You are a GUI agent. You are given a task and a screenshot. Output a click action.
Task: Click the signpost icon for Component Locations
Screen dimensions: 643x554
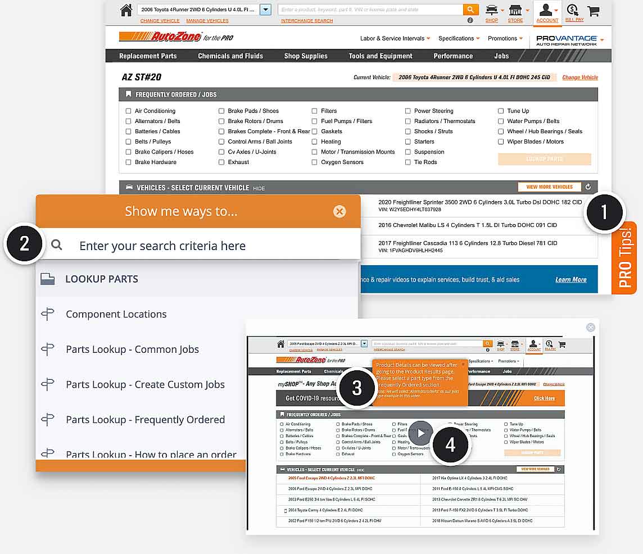click(48, 314)
